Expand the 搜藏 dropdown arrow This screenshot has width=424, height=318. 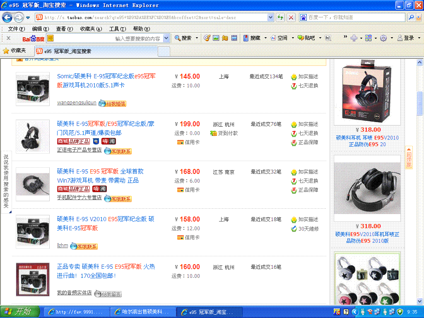(265, 38)
